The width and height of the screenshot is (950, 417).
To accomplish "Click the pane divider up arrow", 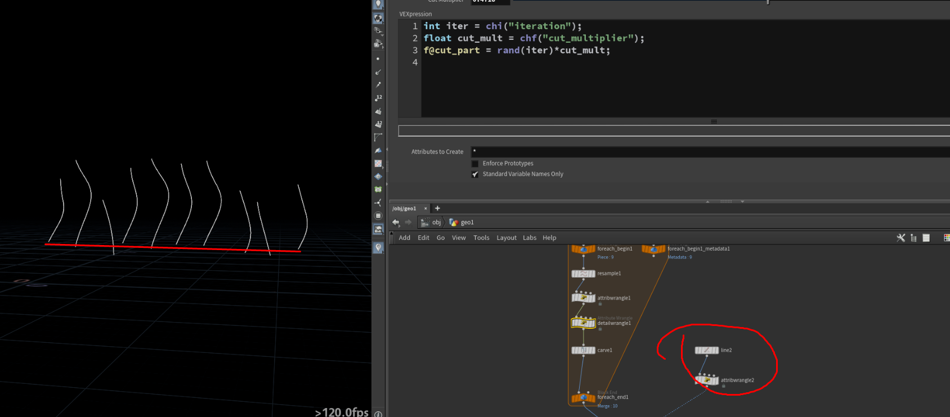I will pos(707,201).
